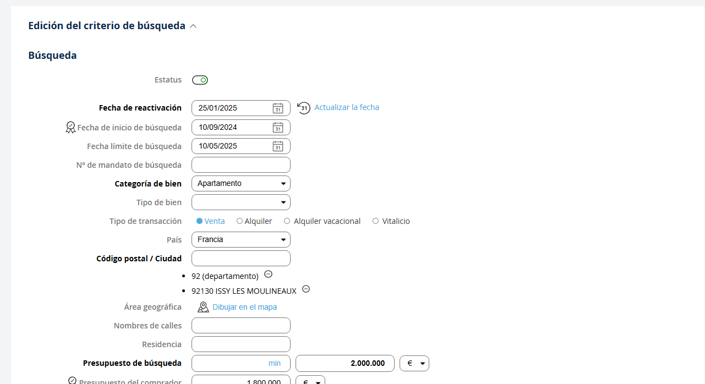Viewport: 705px width, 384px height.
Task: Open calendar for Fecha de reactivación
Action: click(x=278, y=108)
